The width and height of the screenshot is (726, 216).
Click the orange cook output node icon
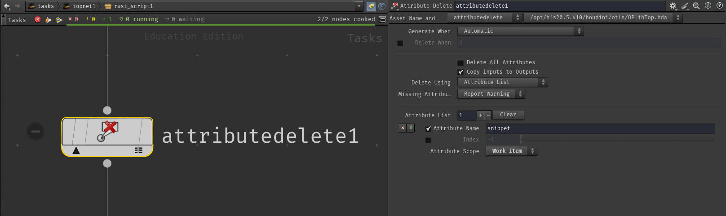(x=48, y=19)
